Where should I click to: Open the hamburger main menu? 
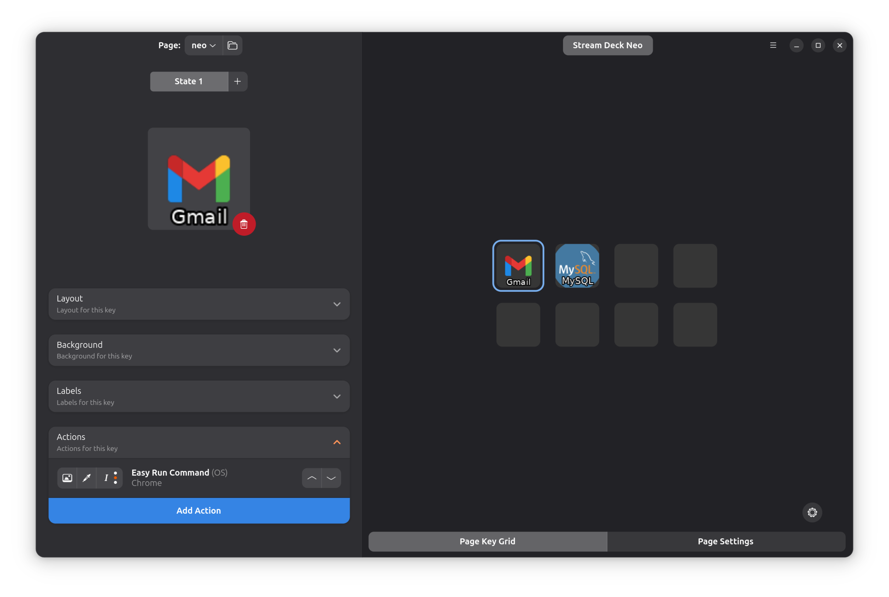coord(773,45)
